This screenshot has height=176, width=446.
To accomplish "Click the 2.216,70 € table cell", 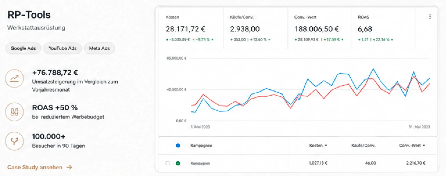I will pyautogui.click(x=416, y=163).
